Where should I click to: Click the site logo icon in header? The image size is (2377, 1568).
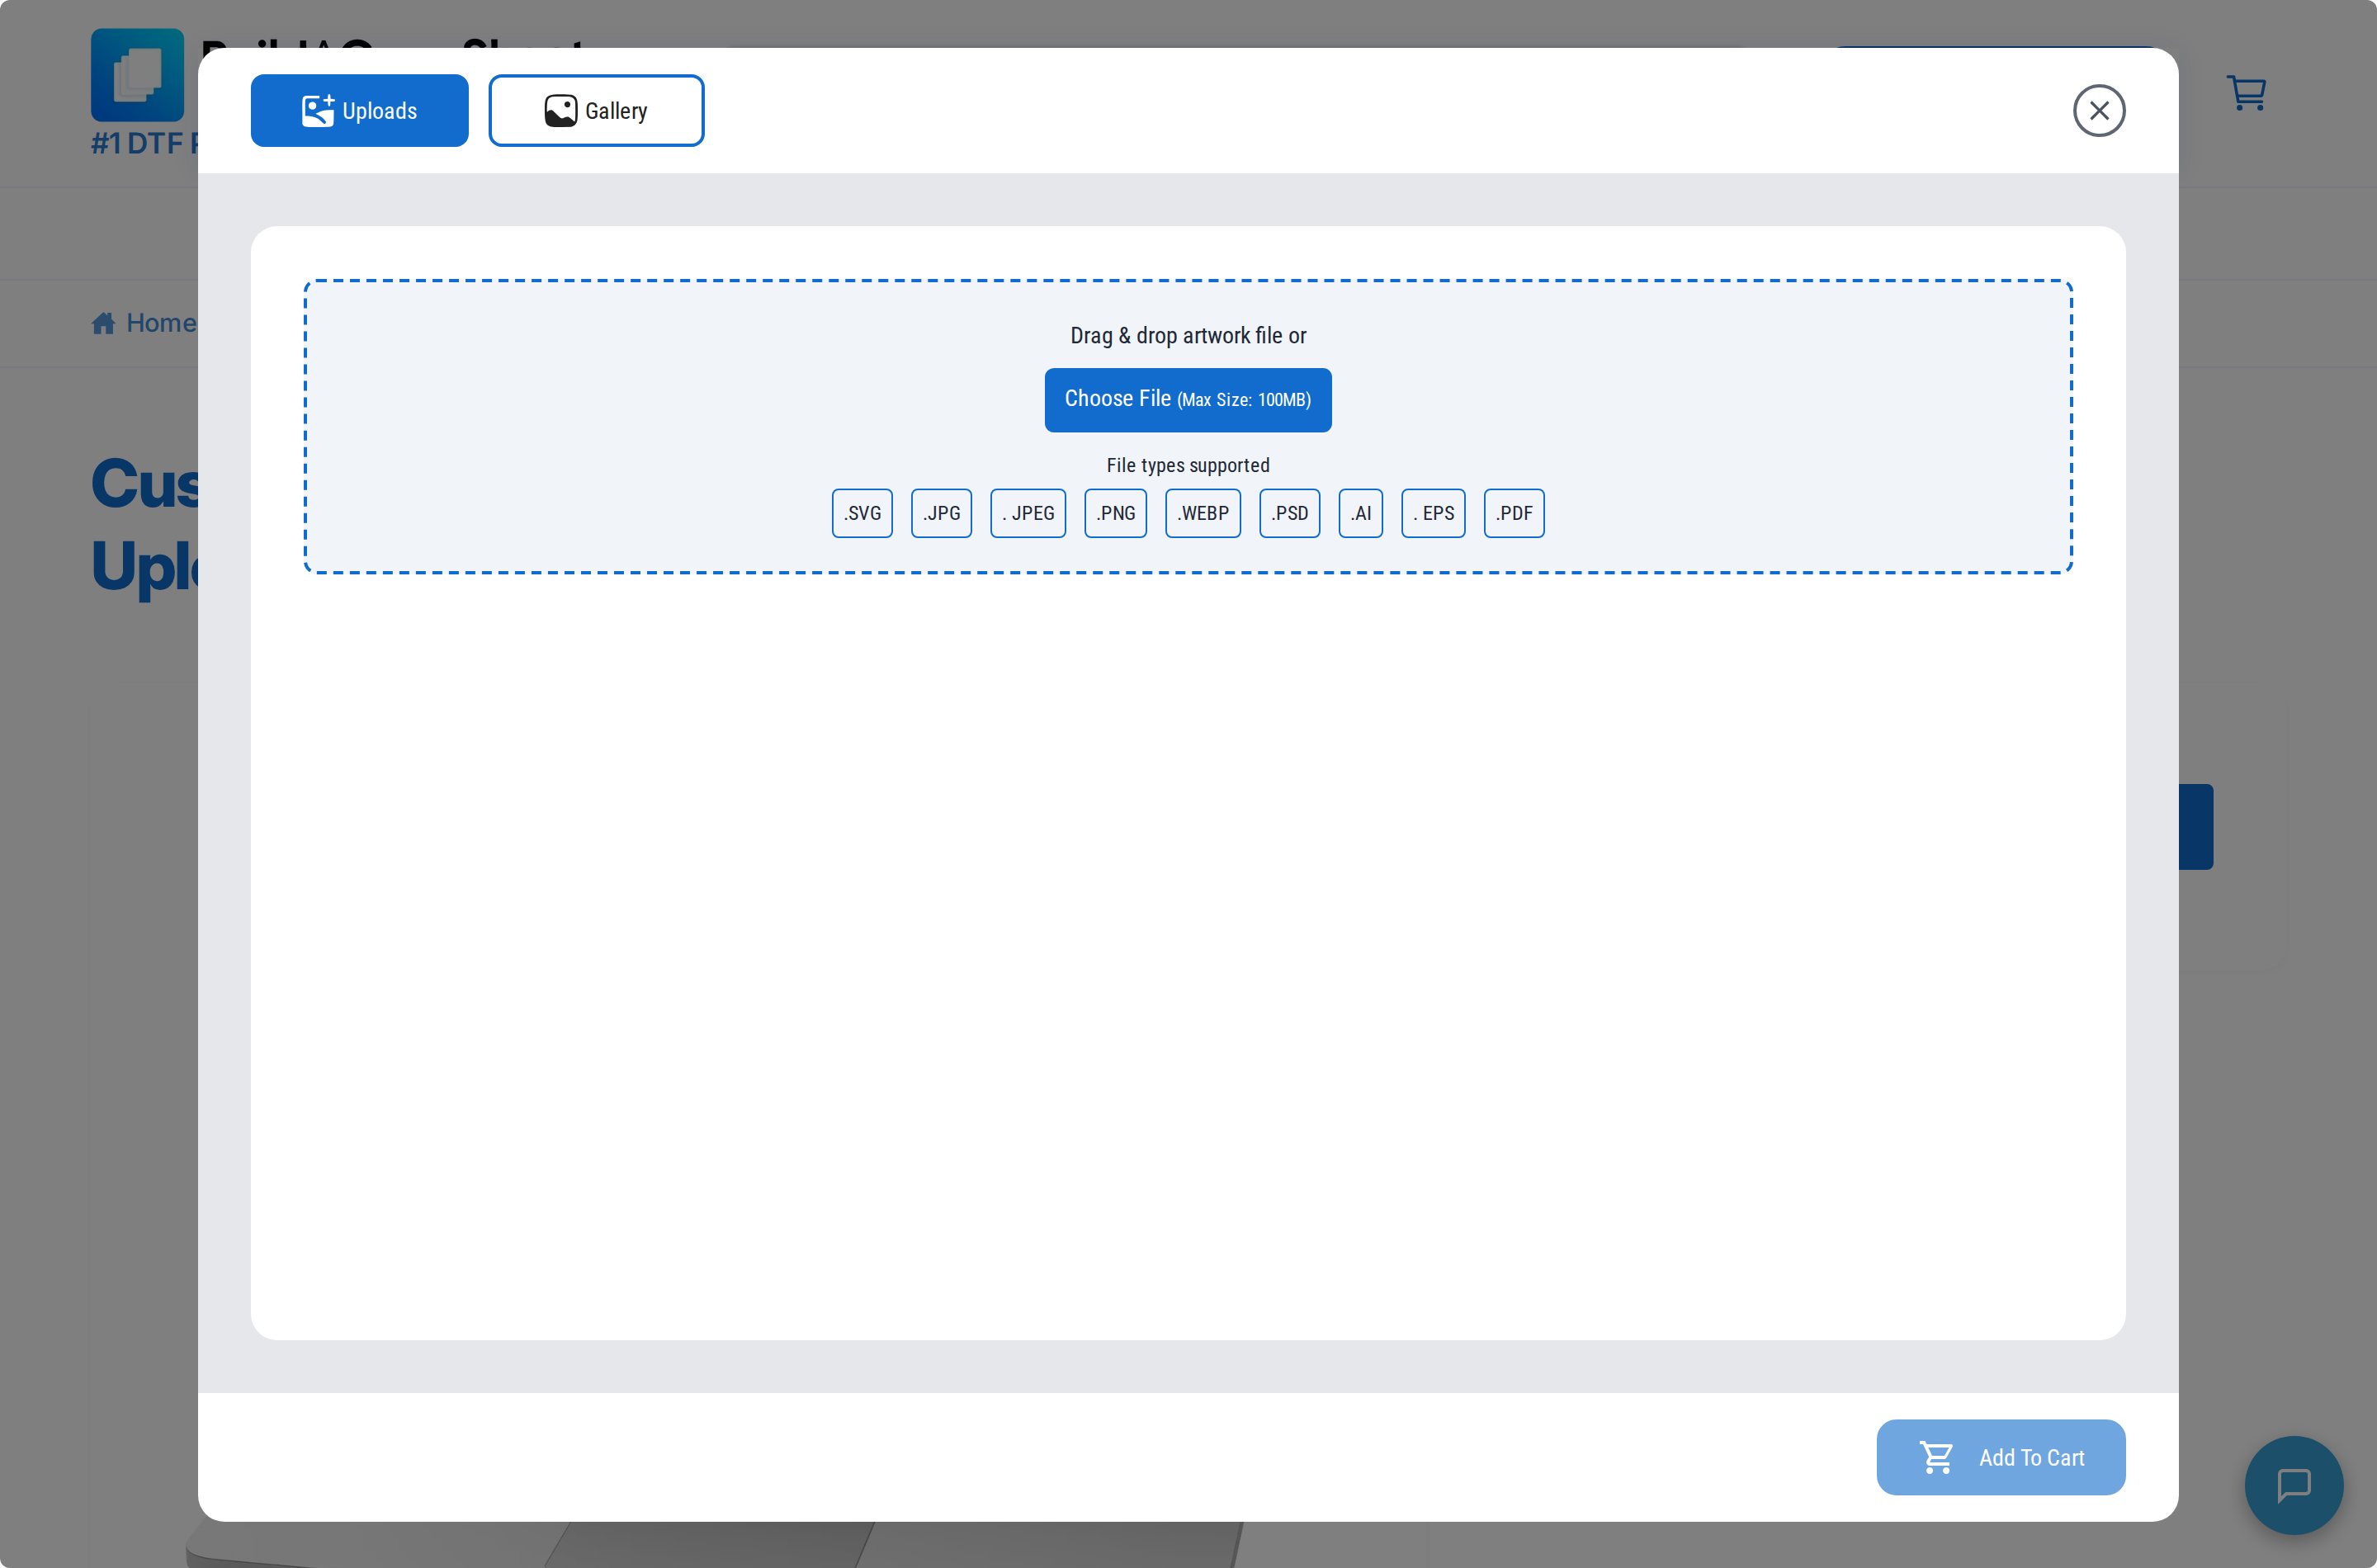point(138,75)
